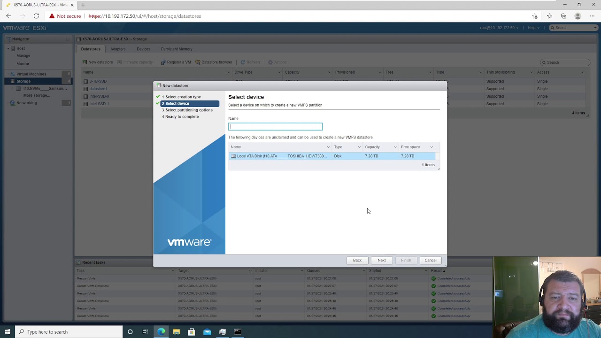Image resolution: width=601 pixels, height=338 pixels.
Task: Open the Datastore browser
Action: click(x=214, y=62)
